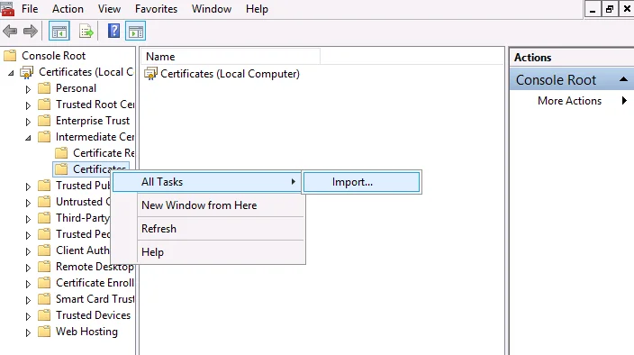Viewport: 634px width, 355px height.
Task: Click the Third-Party folder icon
Action: pyautogui.click(x=44, y=218)
